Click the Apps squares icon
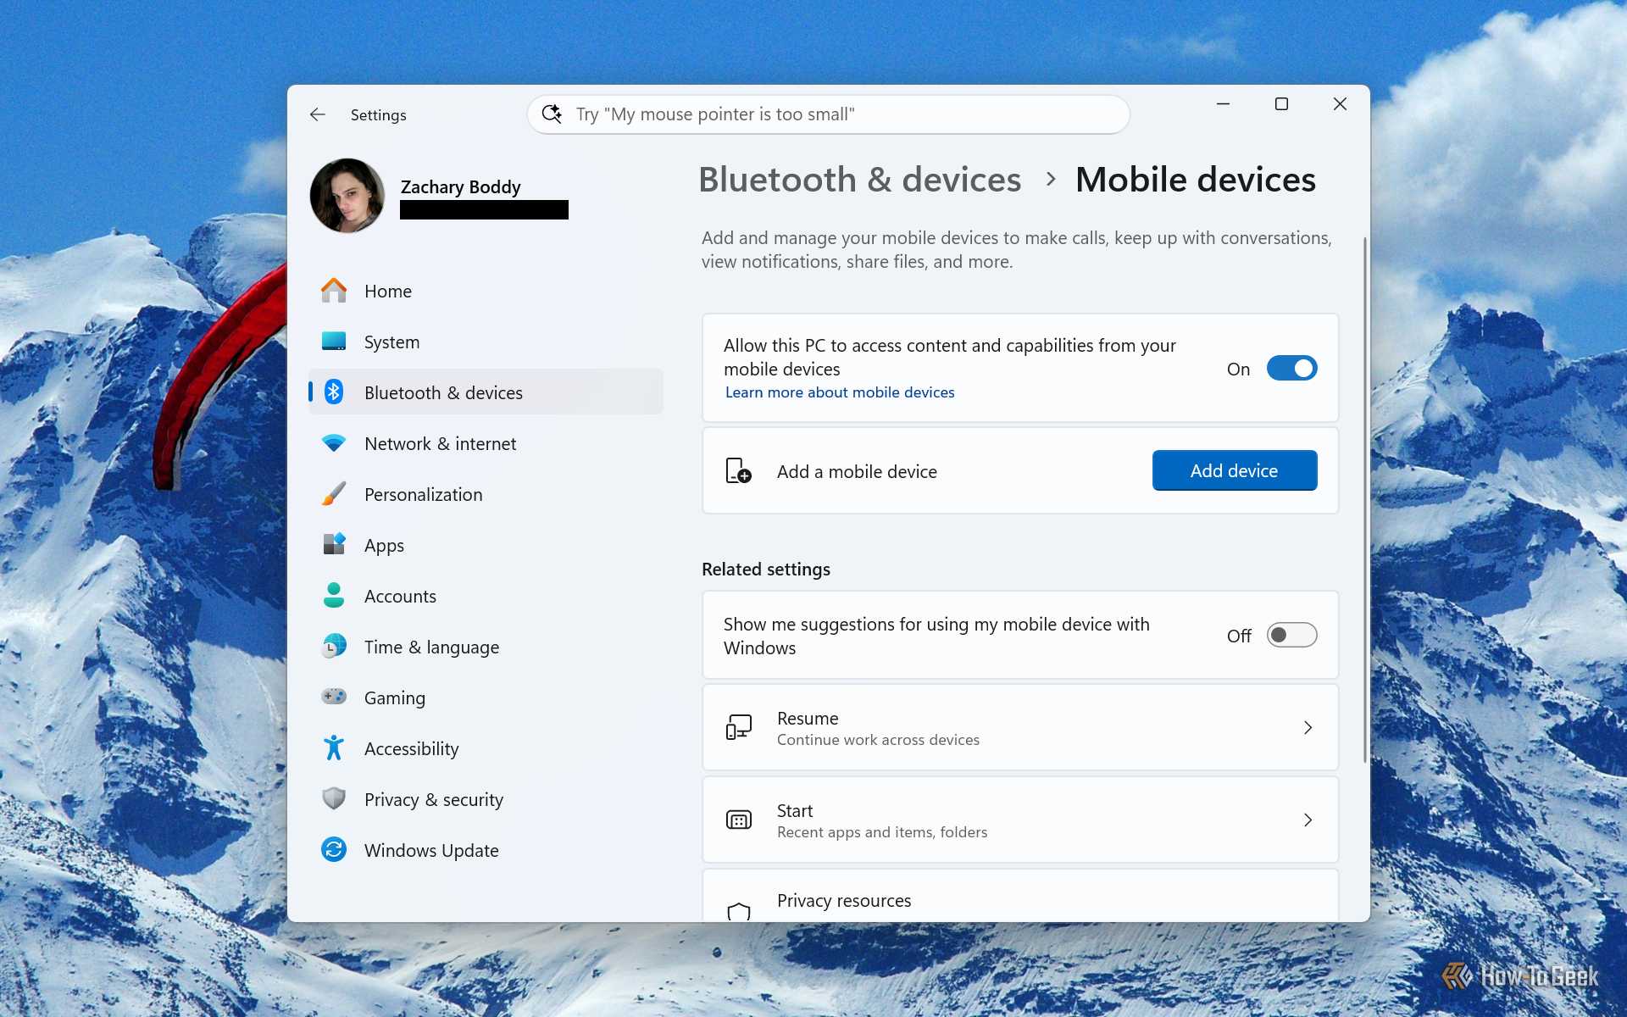 coord(334,544)
